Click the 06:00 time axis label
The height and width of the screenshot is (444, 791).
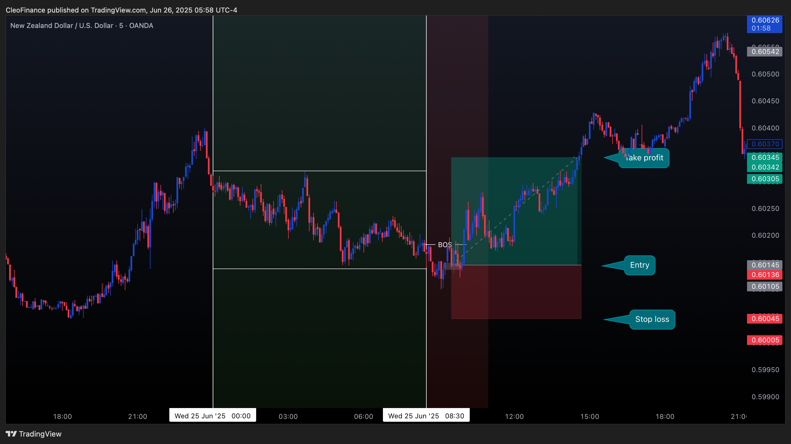click(x=364, y=416)
